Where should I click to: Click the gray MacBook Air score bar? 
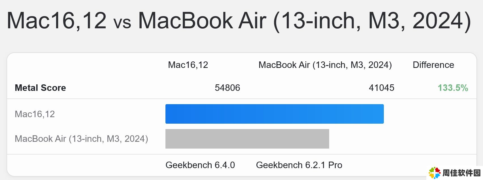point(247,139)
